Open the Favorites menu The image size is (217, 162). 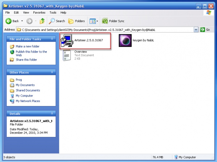(39, 13)
